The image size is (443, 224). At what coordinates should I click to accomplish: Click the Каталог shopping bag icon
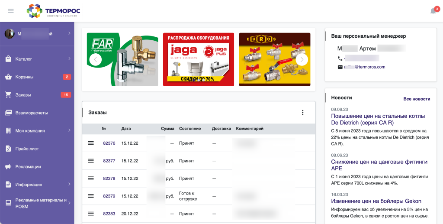(x=8, y=59)
